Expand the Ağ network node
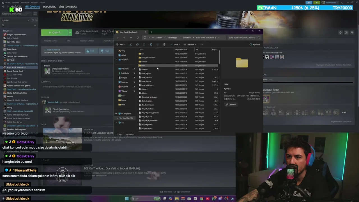This screenshot has height=202, width=359. [116, 123]
